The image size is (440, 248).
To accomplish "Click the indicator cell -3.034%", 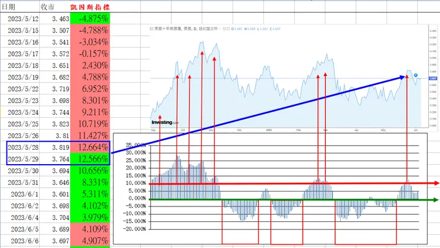I will click(x=90, y=42).
